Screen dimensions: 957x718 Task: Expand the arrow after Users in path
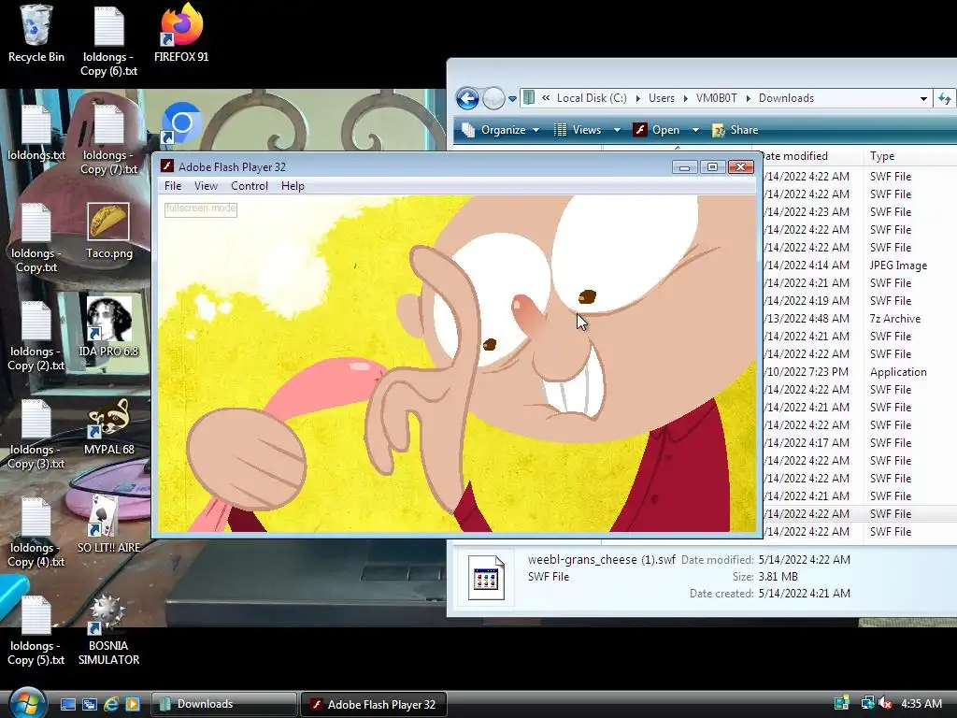pos(685,98)
